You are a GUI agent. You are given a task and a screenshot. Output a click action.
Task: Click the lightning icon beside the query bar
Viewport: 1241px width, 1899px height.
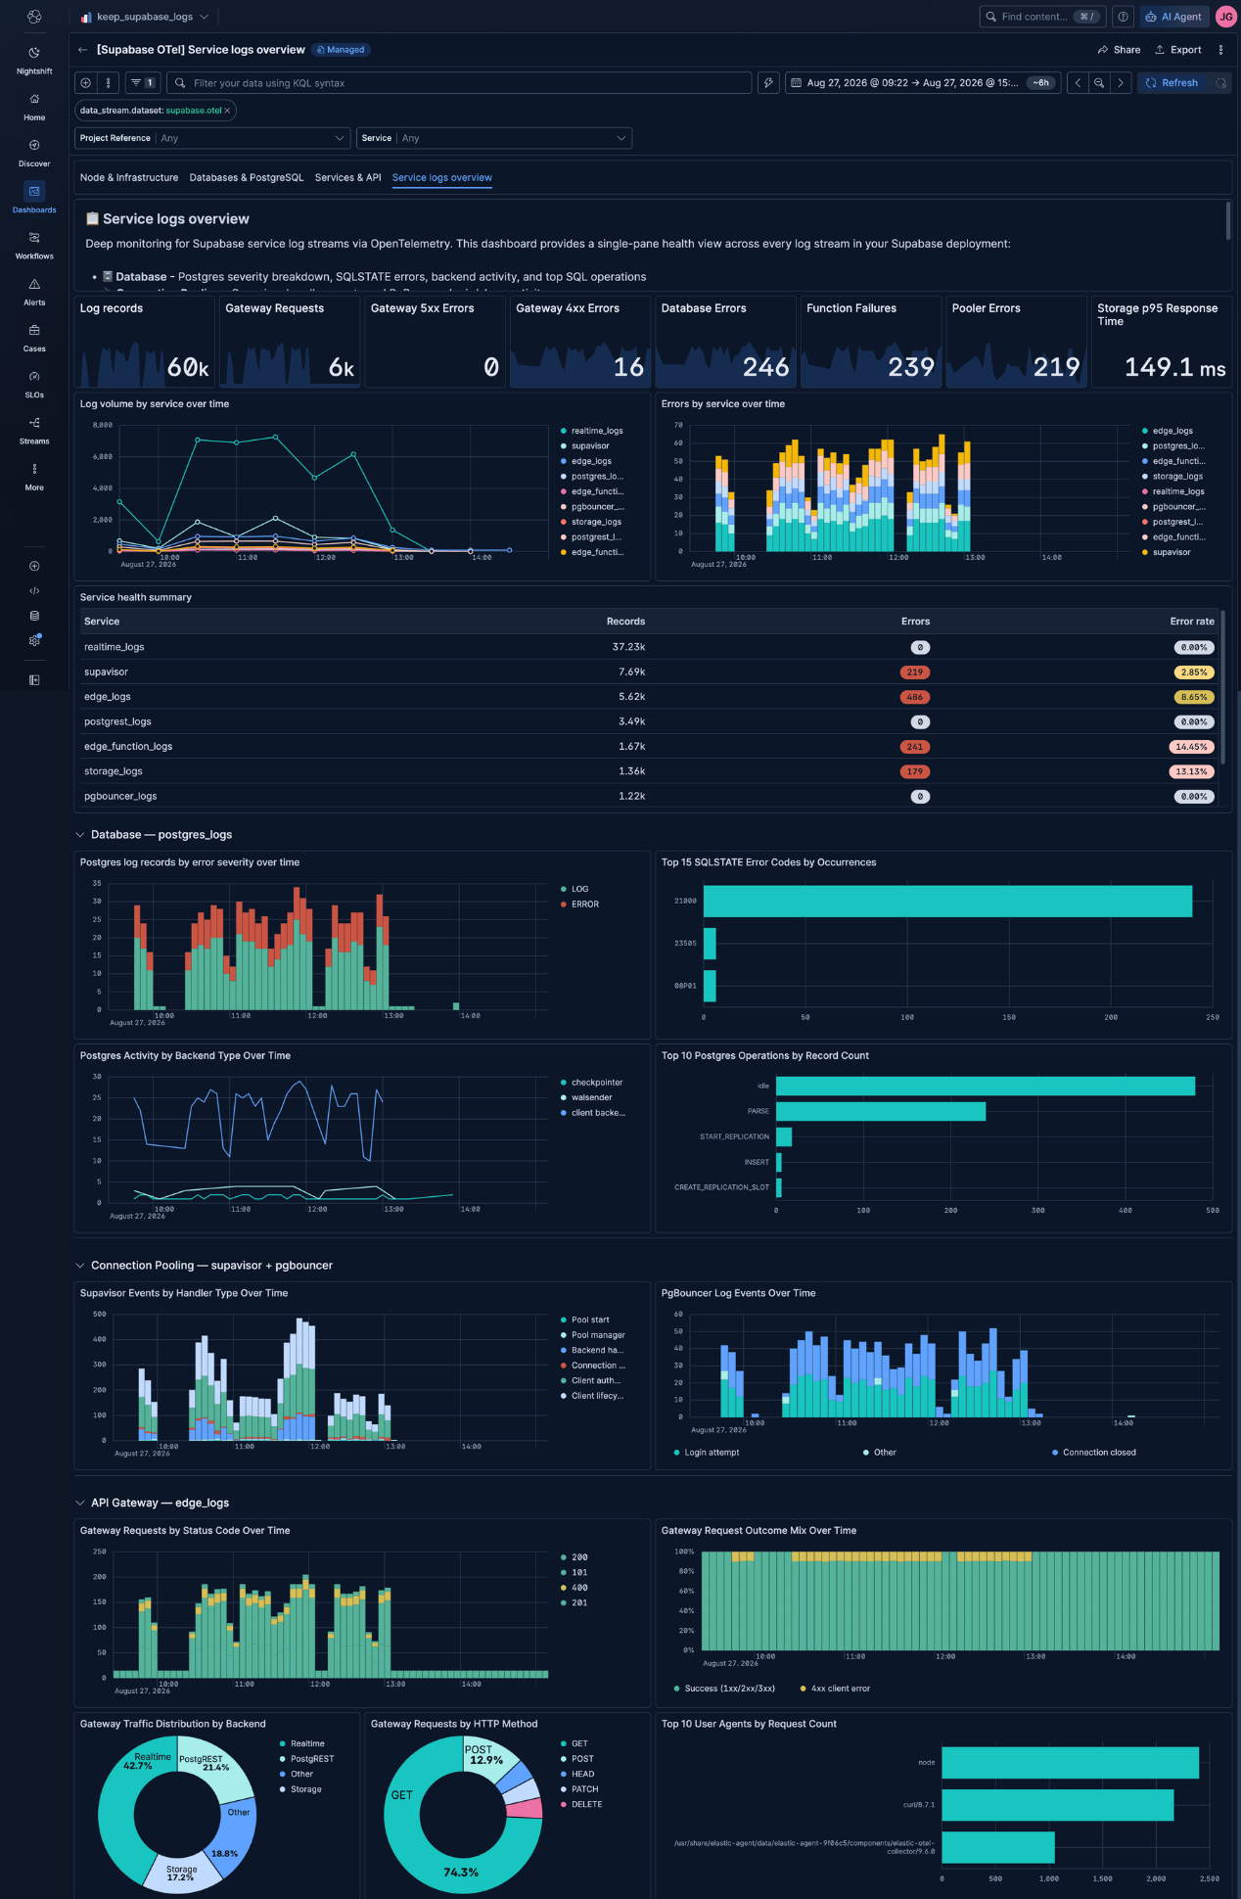(x=769, y=83)
